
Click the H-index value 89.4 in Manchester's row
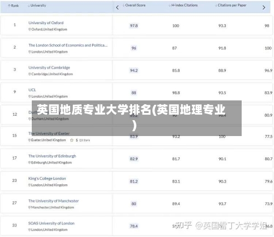(176, 204)
